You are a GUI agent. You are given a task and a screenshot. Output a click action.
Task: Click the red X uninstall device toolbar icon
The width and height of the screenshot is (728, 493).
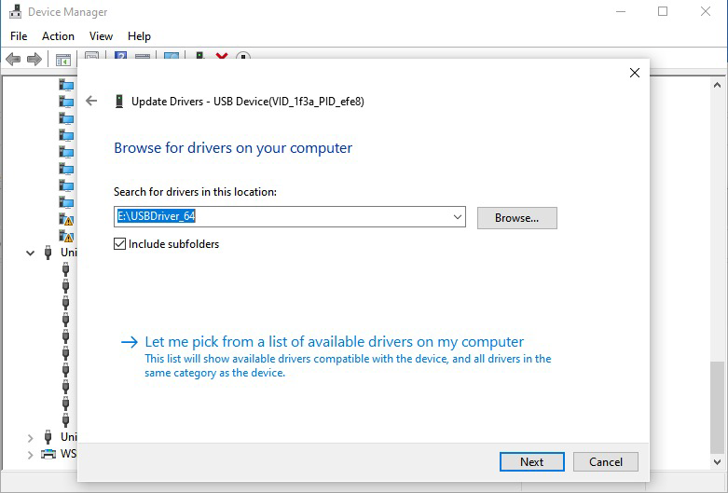pos(222,56)
